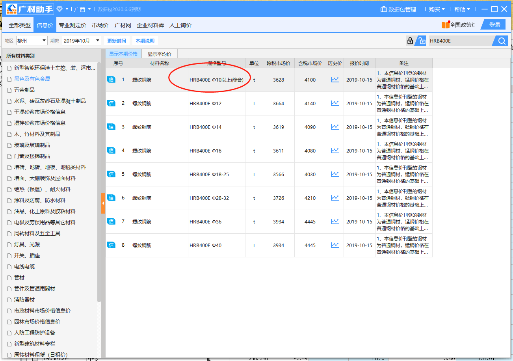The height and width of the screenshot is (361, 513).
Task: Open history price chart for HRB400E Φ36
Action: 335,221
